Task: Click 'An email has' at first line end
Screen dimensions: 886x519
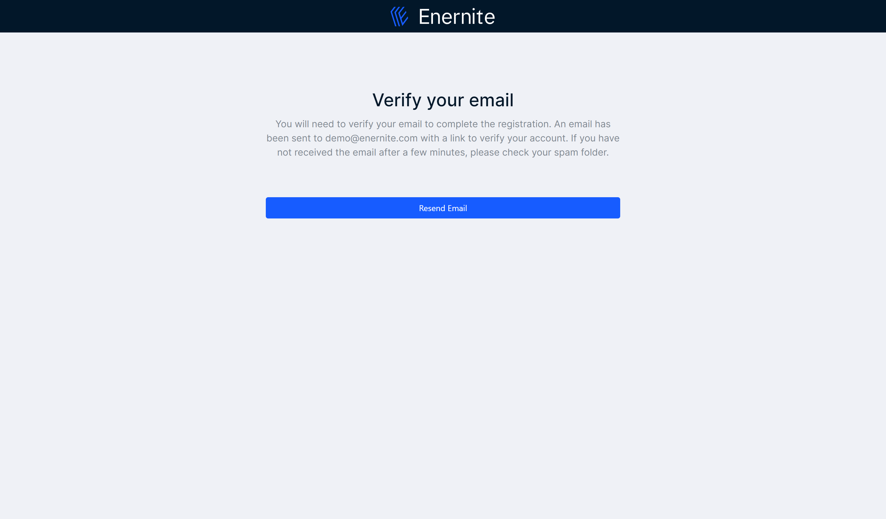Action: (582, 124)
